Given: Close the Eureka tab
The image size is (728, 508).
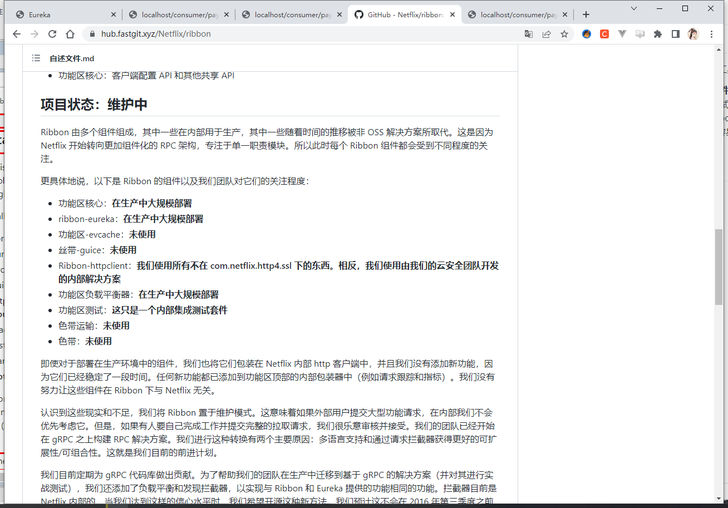Looking at the screenshot, I should tap(113, 15).
